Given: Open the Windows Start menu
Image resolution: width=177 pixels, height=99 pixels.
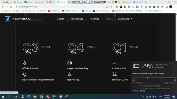Looking at the screenshot, I should pyautogui.click(x=3, y=97).
